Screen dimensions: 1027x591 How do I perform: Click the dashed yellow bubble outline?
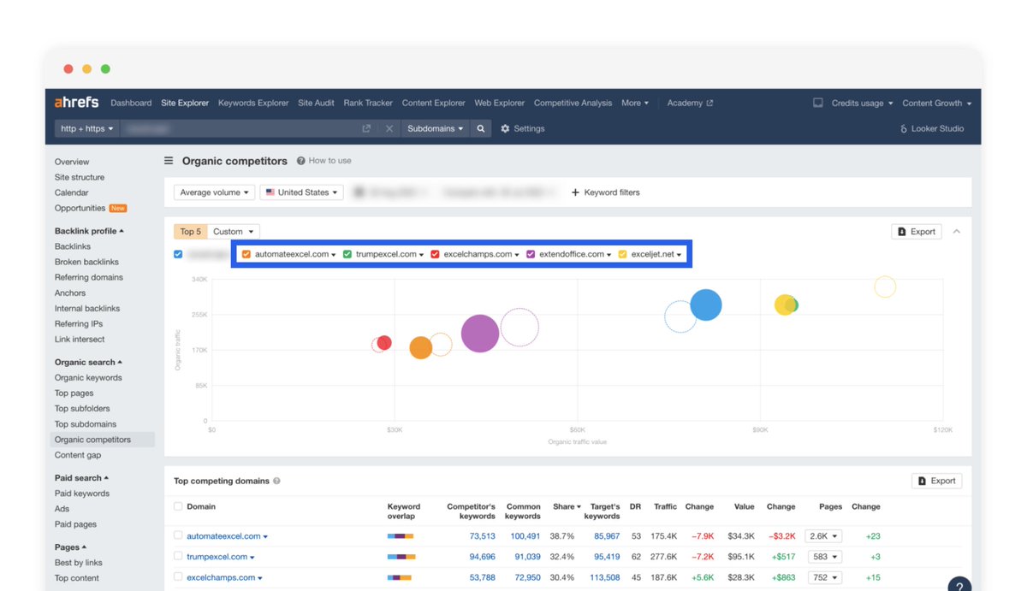coord(885,287)
